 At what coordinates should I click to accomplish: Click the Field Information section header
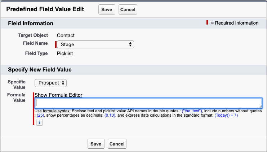point(31,23)
